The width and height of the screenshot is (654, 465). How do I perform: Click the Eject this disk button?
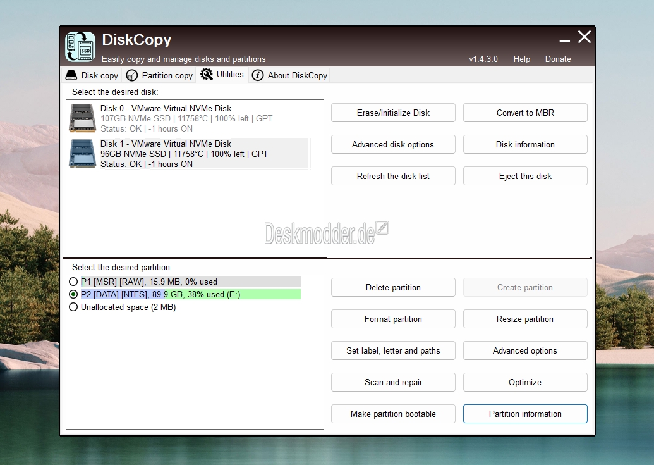point(525,176)
